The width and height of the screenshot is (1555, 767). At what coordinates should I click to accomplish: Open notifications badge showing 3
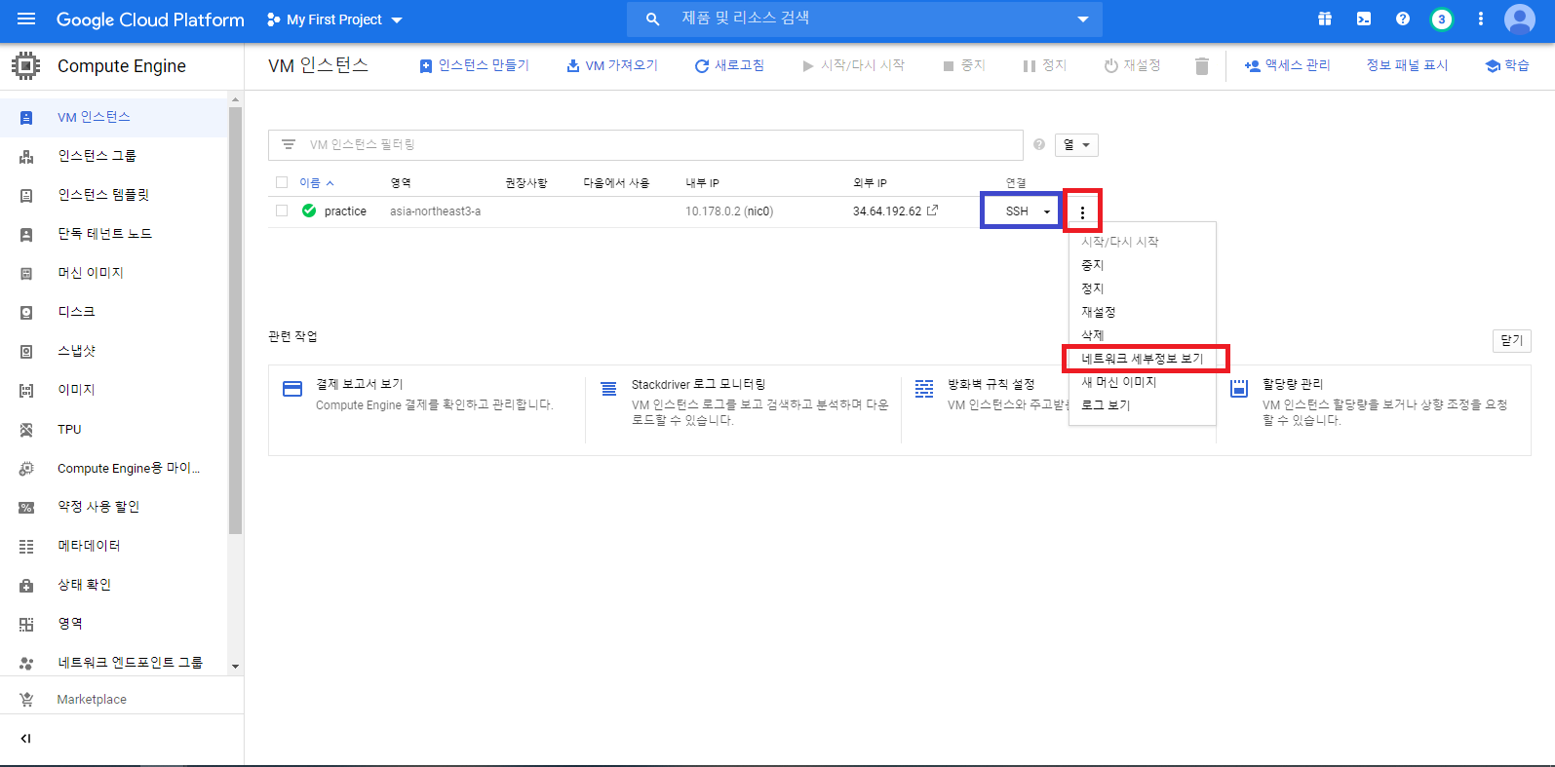tap(1441, 19)
